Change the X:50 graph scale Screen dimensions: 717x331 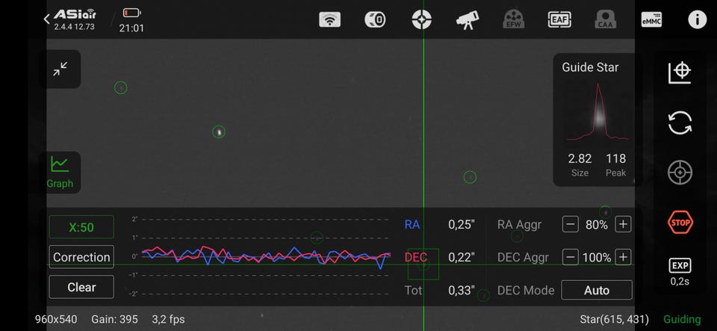[x=81, y=227]
